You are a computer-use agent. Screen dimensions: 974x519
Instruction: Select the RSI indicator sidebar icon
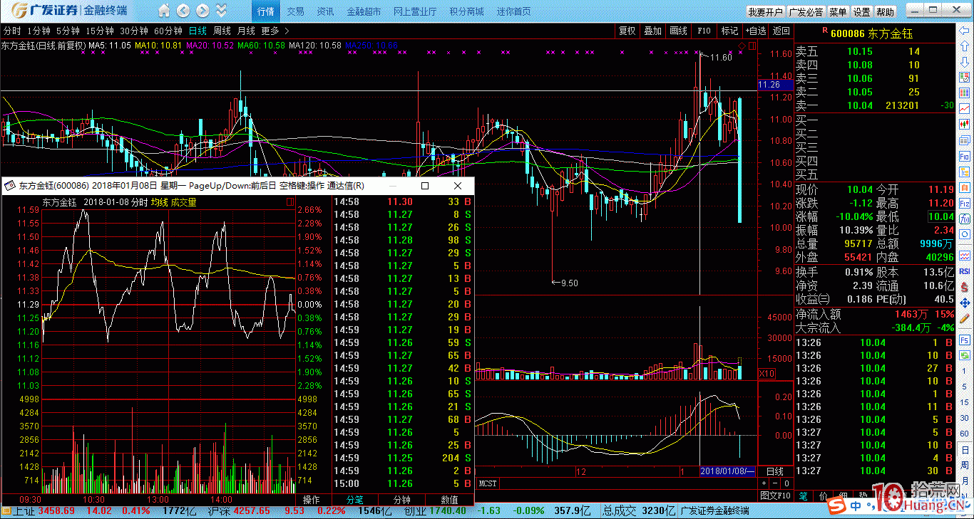[964, 271]
